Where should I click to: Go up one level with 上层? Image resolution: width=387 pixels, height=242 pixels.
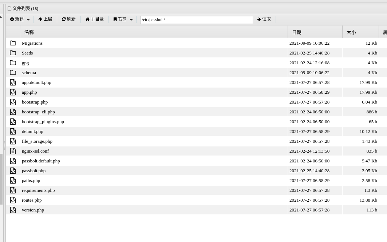click(45, 19)
